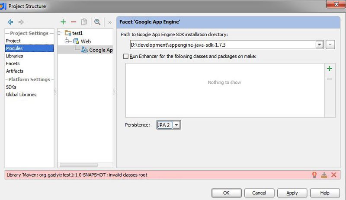
Task: Confirm with the OK button
Action: tap(226, 193)
